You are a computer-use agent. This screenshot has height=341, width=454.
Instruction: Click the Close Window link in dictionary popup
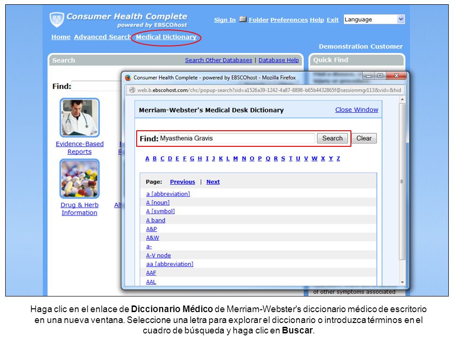coord(357,109)
